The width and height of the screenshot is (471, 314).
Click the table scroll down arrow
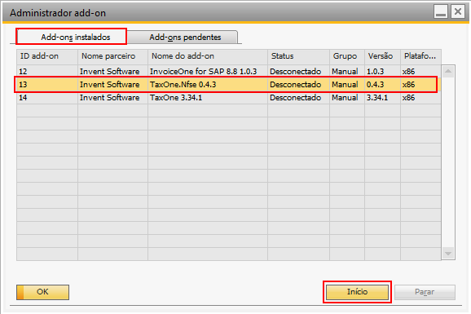(448, 254)
